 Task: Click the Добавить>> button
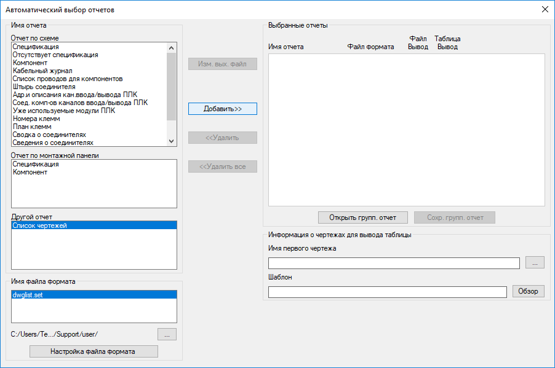222,109
